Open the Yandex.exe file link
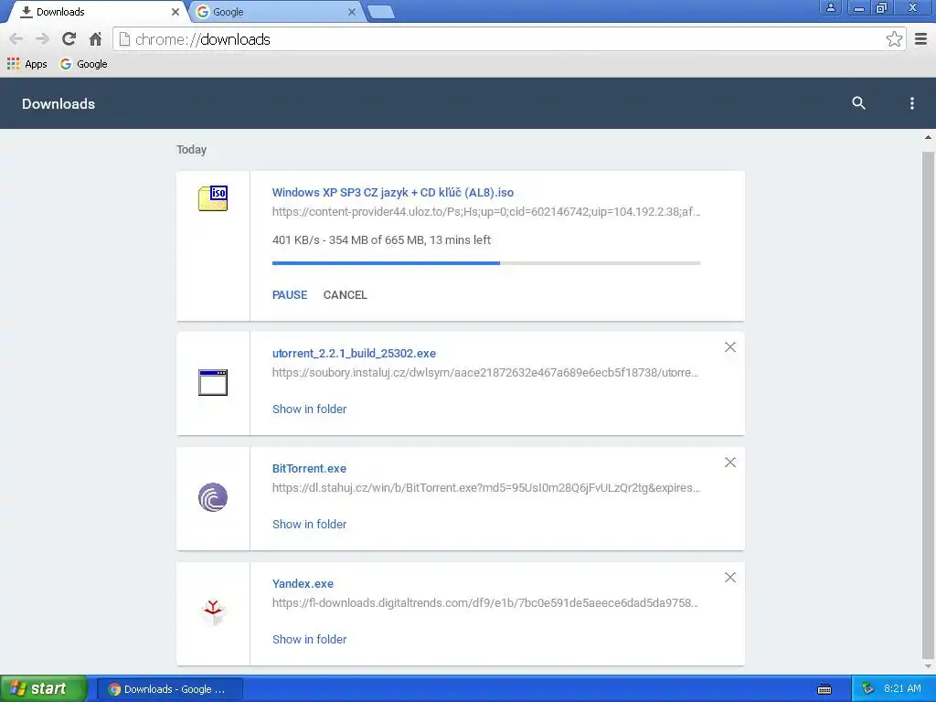Screen dimensions: 936x702 [303, 584]
